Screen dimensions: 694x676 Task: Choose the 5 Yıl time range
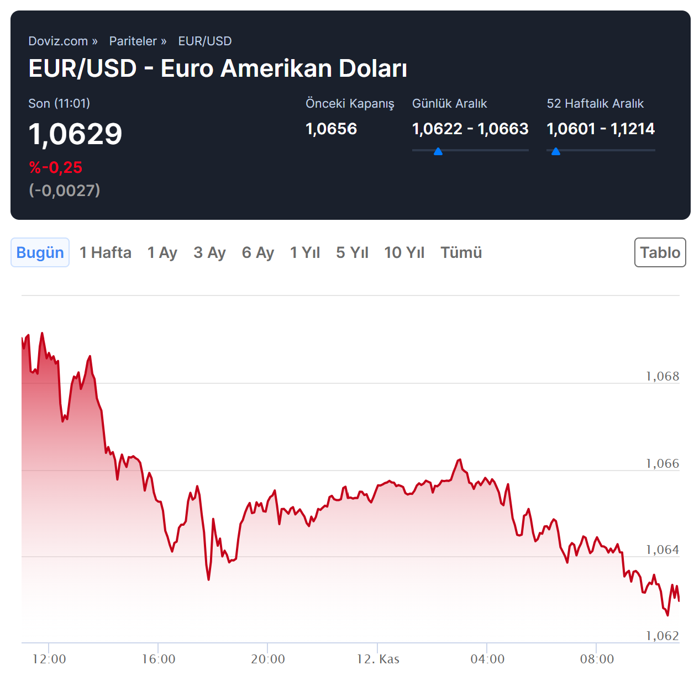[352, 252]
